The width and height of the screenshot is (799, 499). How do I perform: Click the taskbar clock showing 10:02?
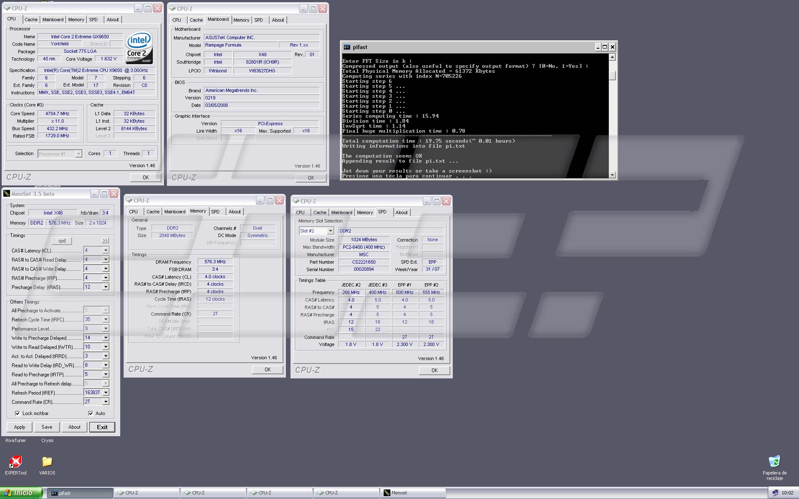(787, 493)
